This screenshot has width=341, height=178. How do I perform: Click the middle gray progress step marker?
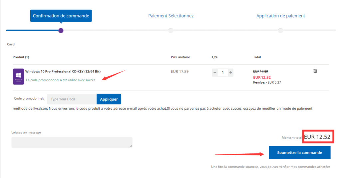coord(171,30)
